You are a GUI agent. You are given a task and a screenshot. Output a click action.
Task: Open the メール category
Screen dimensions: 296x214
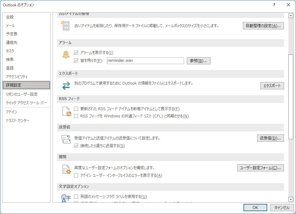pyautogui.click(x=27, y=26)
